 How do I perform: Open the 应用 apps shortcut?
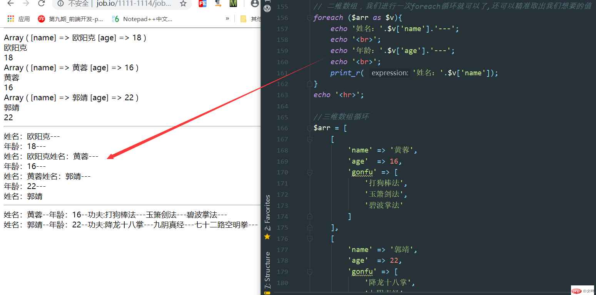click(18, 19)
